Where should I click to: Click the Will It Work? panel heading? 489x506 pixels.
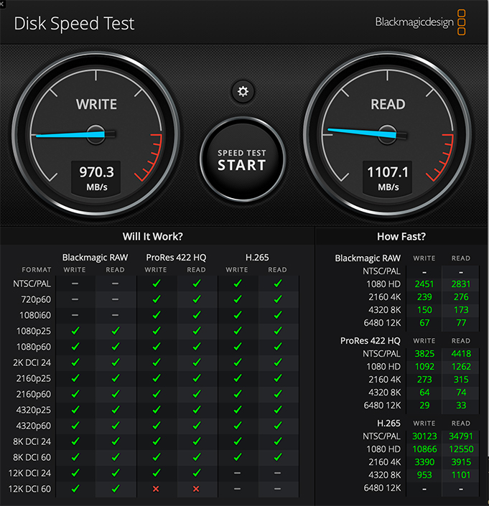[x=157, y=236]
